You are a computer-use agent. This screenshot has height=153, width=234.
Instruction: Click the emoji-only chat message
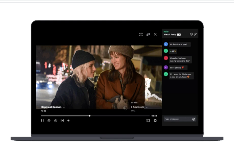pos(173,51)
